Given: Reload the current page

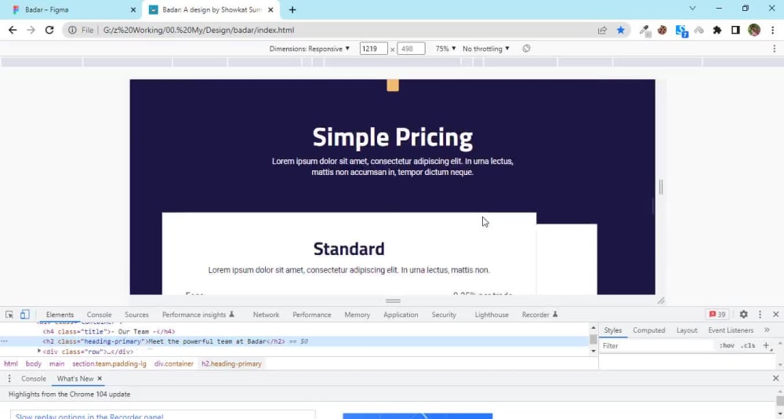Looking at the screenshot, I should click(x=49, y=30).
